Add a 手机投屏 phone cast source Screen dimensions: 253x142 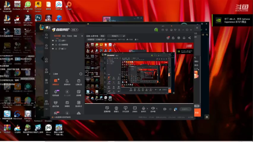click(126, 109)
